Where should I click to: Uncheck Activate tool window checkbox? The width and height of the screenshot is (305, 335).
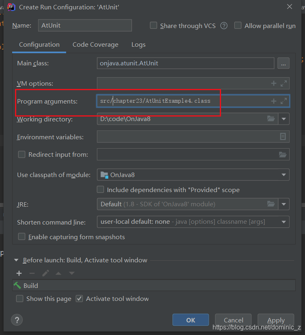coord(79,298)
